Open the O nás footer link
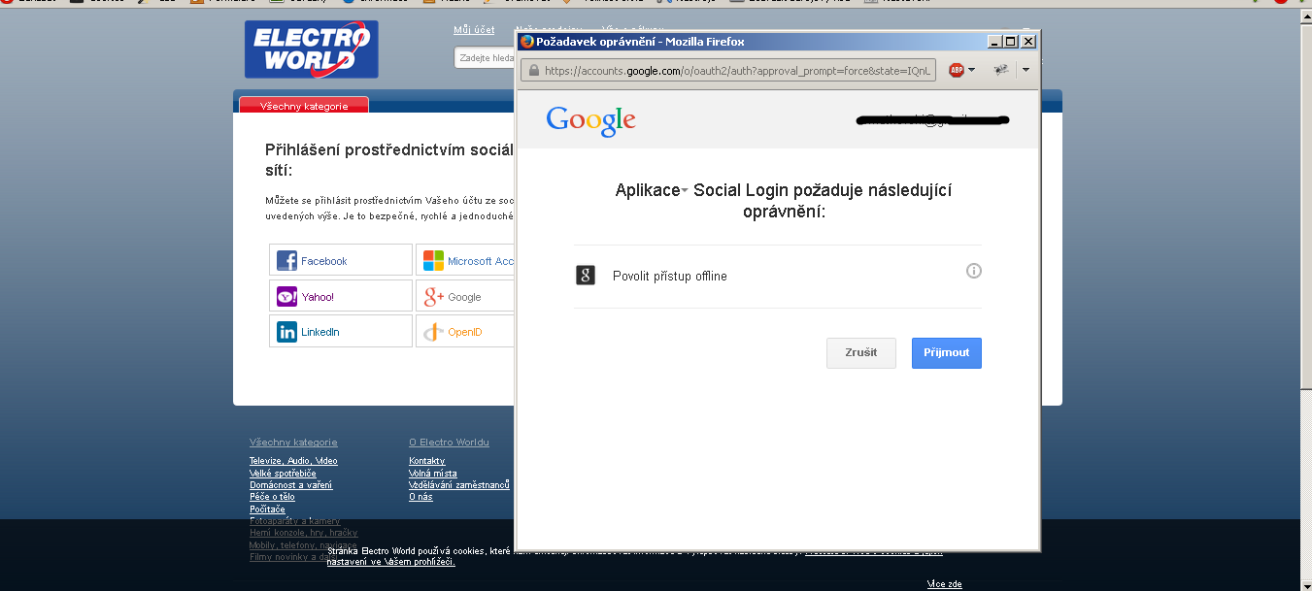This screenshot has height=591, width=1312. [x=421, y=496]
